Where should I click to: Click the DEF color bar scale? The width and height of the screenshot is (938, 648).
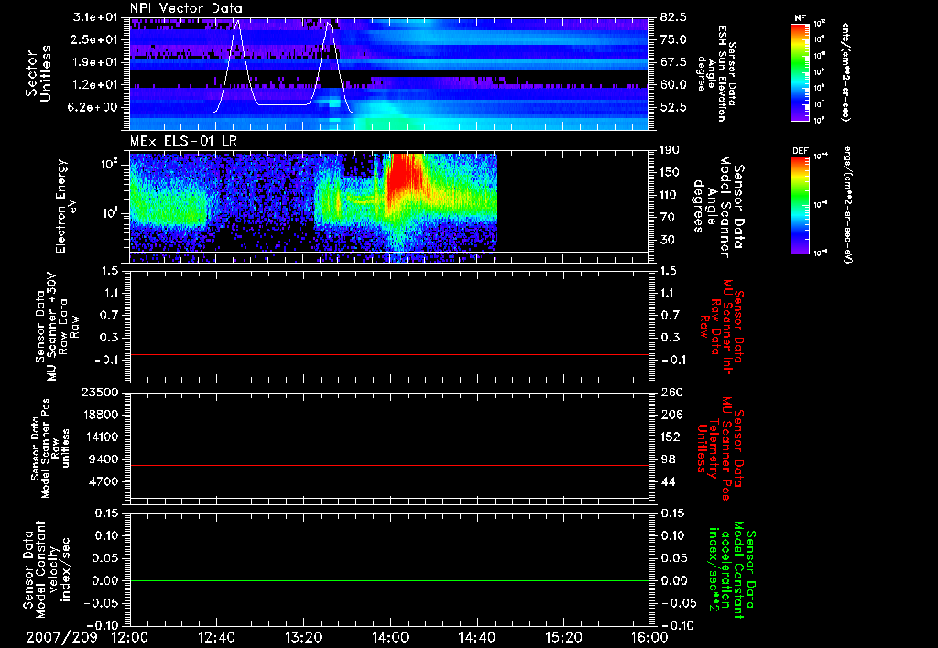tap(800, 205)
